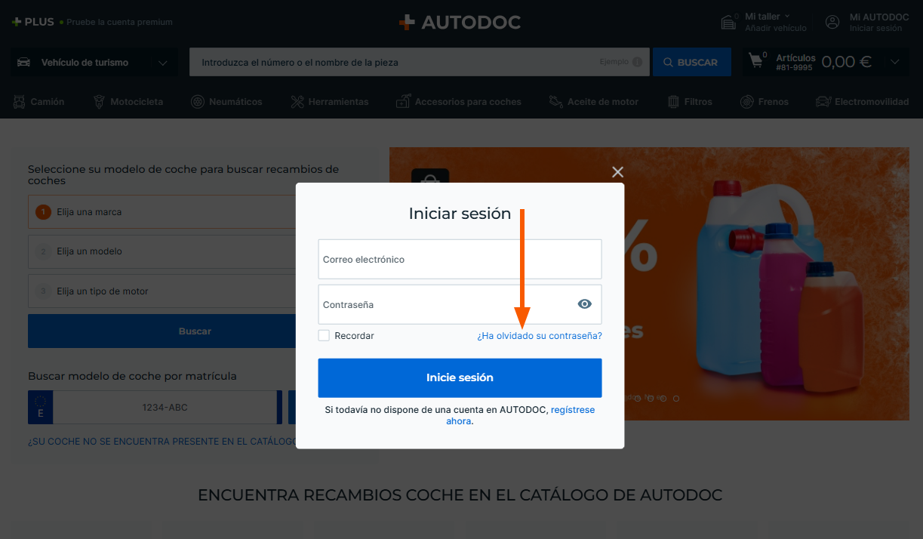
Task: Check the Recordar checkbox
Action: (x=324, y=335)
